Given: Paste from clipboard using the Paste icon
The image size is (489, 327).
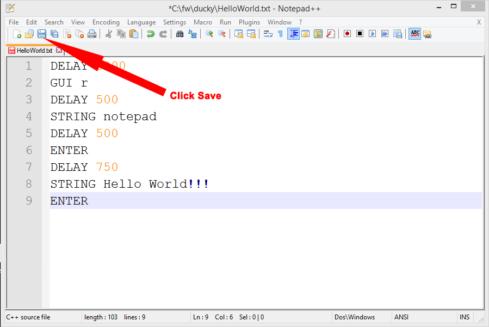Looking at the screenshot, I should tap(134, 34).
